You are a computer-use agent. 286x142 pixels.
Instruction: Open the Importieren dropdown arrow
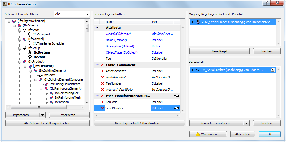(x=42, y=115)
